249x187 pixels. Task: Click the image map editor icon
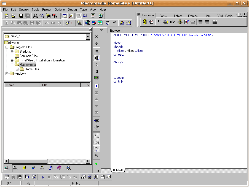pos(129,23)
